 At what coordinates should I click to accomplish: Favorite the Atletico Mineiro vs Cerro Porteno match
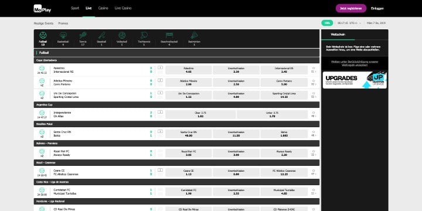pyautogui.click(x=314, y=81)
